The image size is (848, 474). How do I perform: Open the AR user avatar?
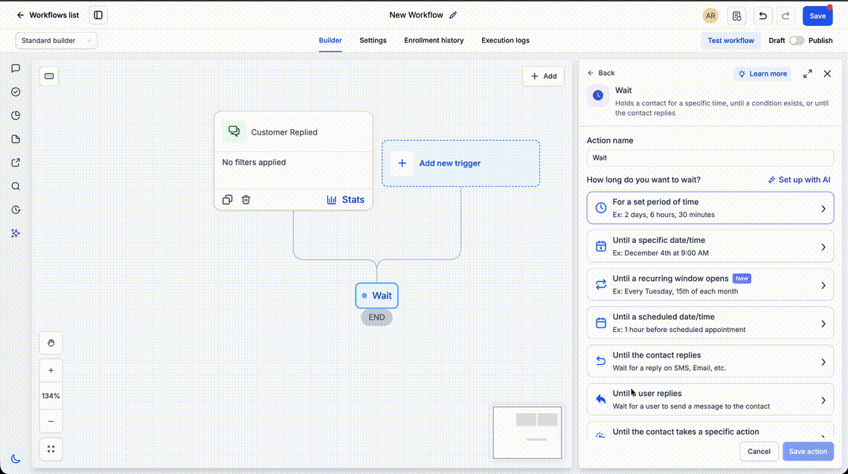(710, 16)
